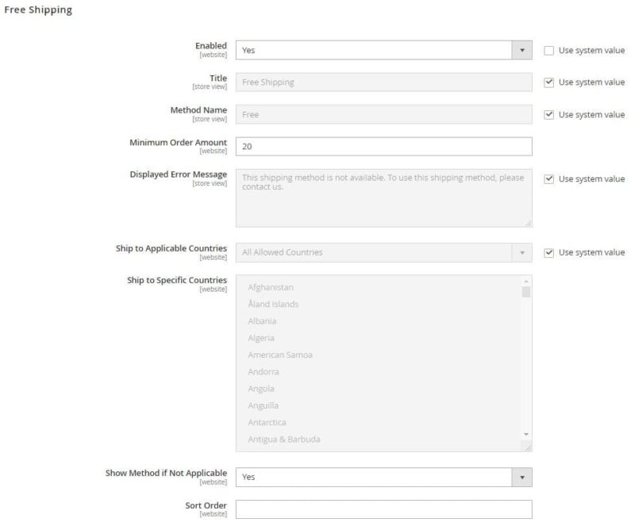This screenshot has width=635, height=526.
Task: Click the error message textarea resize handle
Action: point(529,224)
